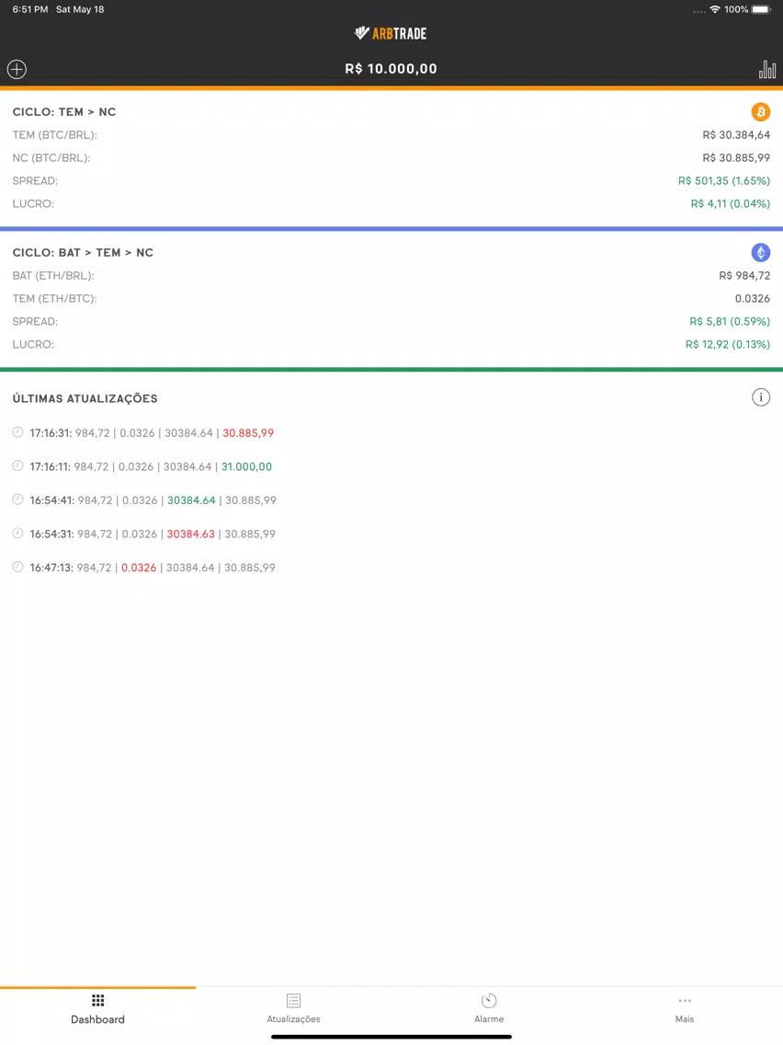
Task: Tap the home indicator bar
Action: 391,1037
